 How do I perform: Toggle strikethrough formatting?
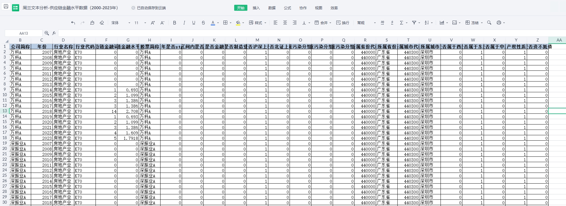(x=203, y=23)
